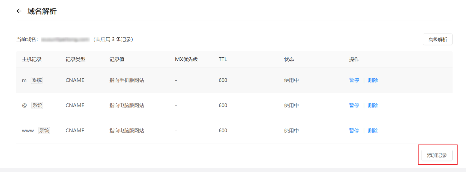This screenshot has width=466, height=172.
Task: Delete the www host record
Action: [x=373, y=131]
